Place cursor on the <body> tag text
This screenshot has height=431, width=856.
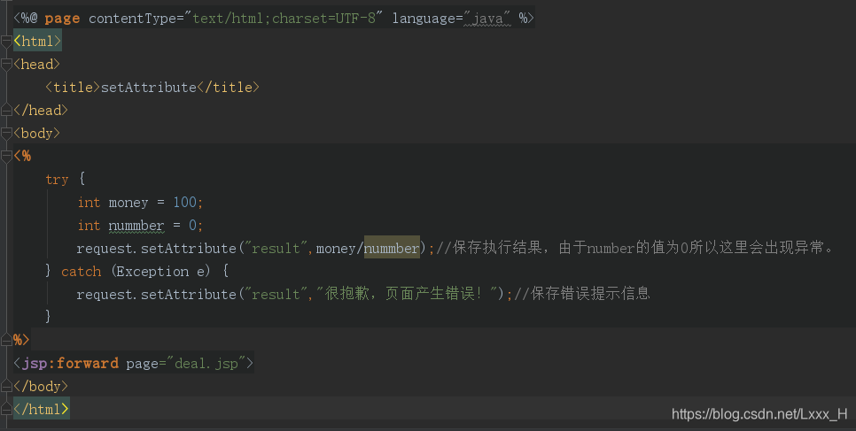click(x=36, y=133)
